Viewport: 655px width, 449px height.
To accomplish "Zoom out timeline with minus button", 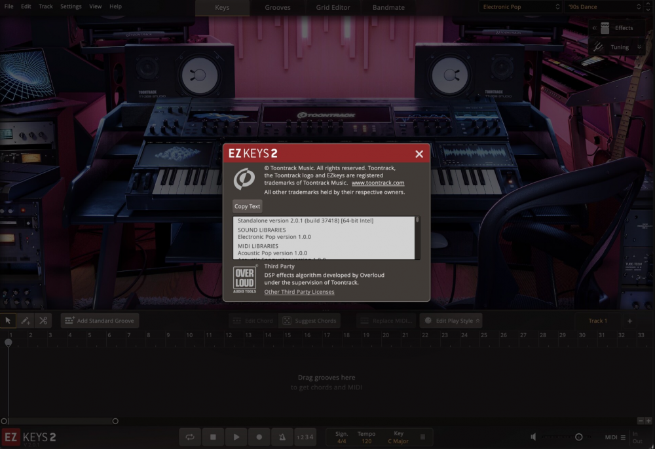I will tap(641, 421).
